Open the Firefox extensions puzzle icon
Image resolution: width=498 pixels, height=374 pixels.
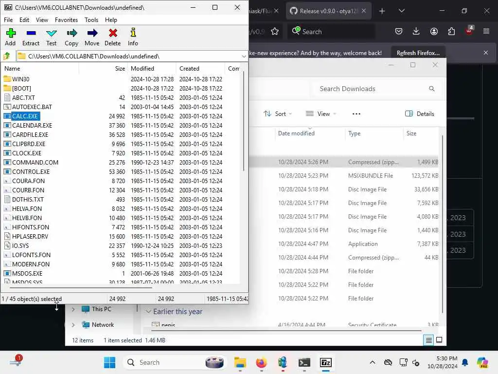click(451, 31)
